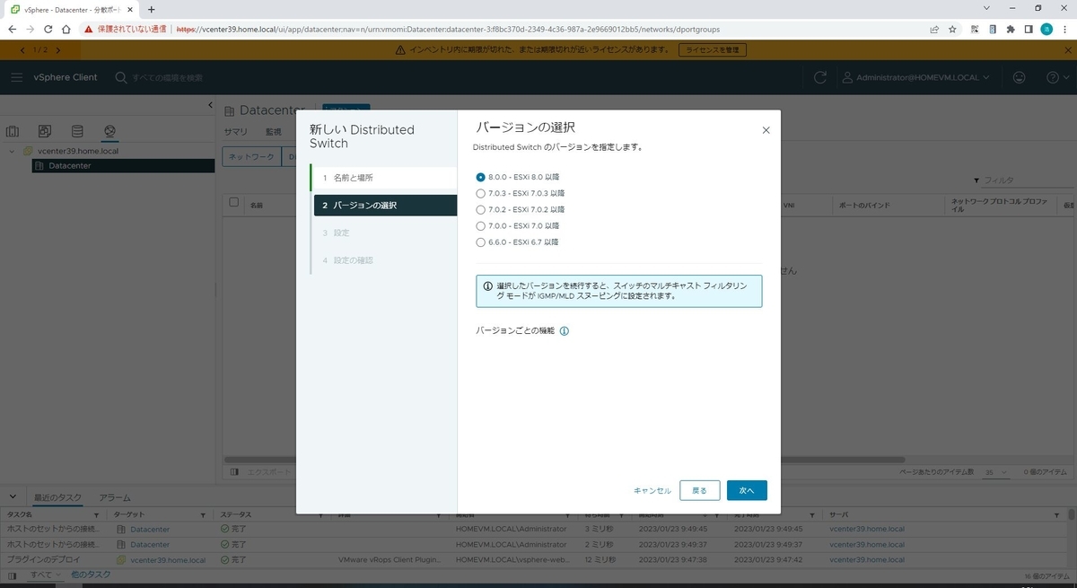Sort by ポートのバインド column

864,205
